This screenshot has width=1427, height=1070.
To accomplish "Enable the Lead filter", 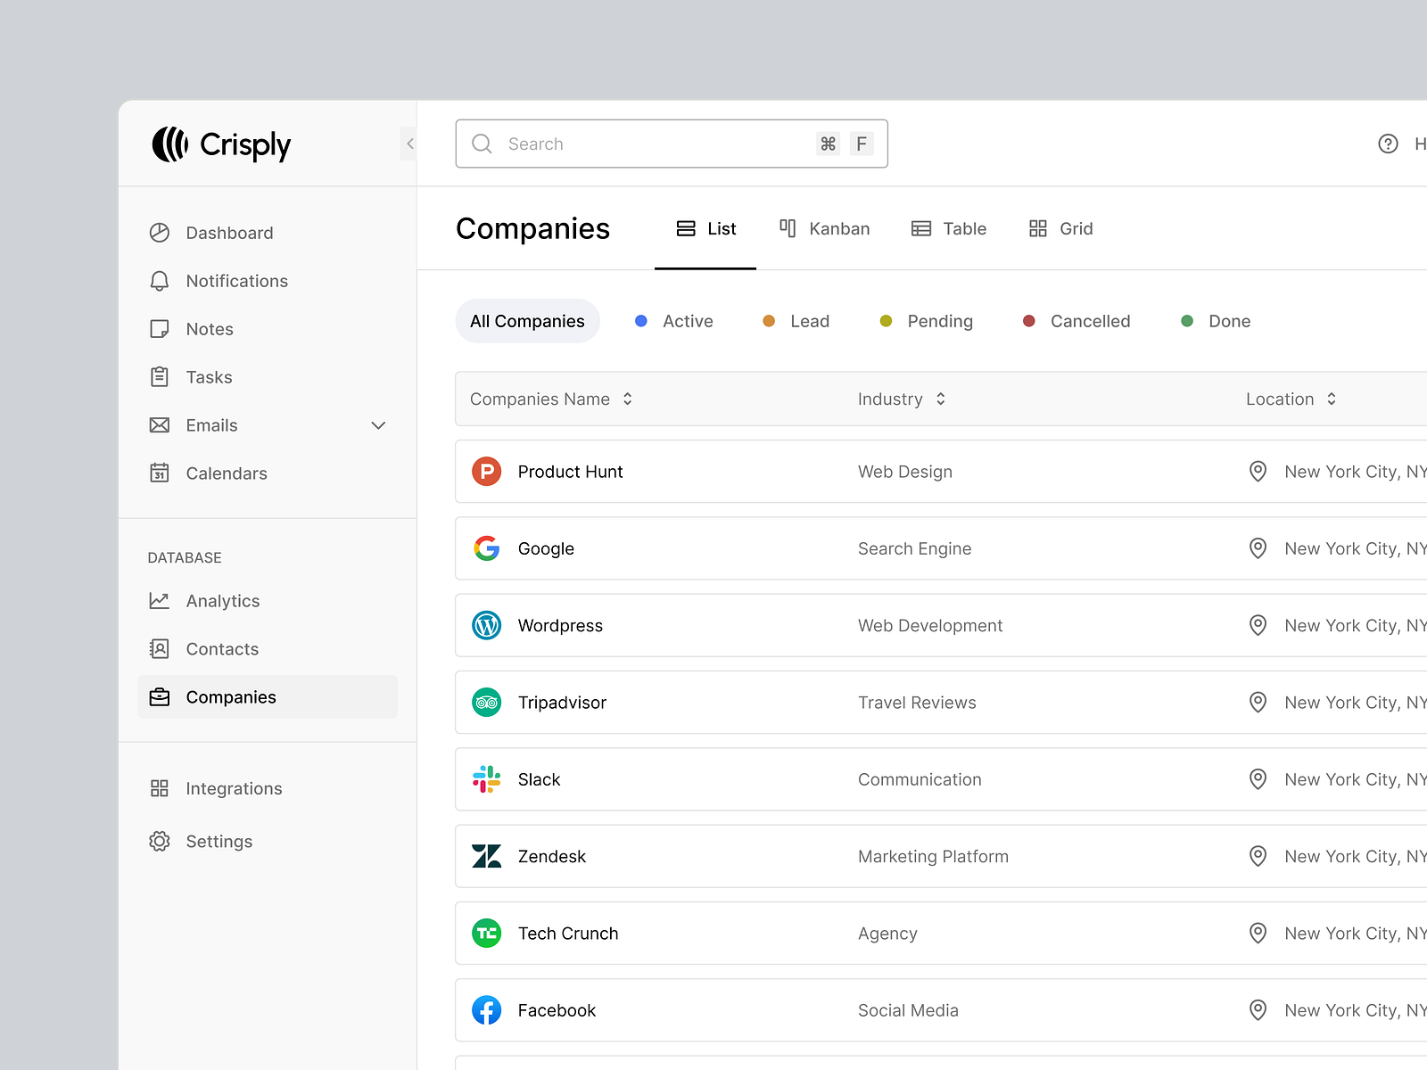I will click(x=796, y=321).
